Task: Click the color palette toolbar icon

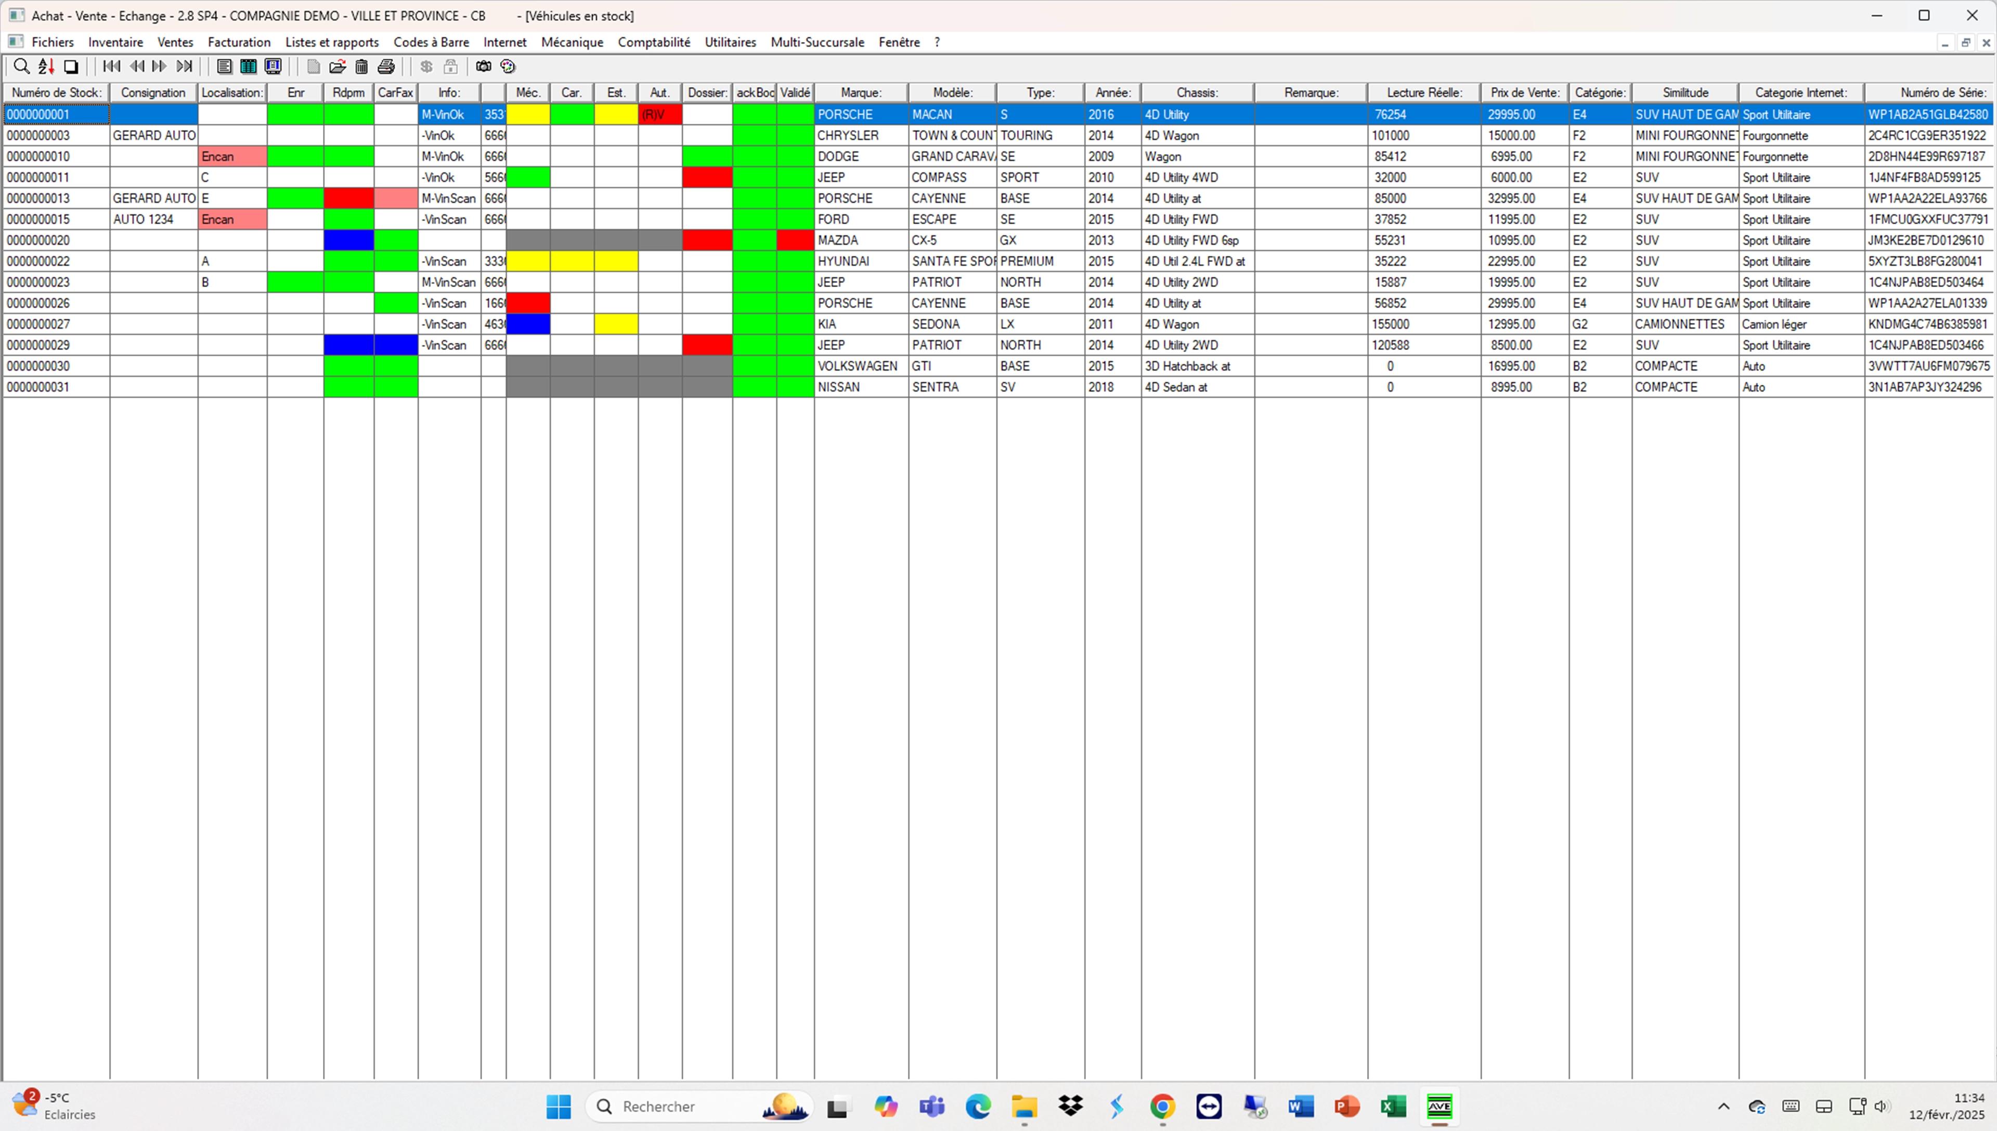Action: point(508,66)
